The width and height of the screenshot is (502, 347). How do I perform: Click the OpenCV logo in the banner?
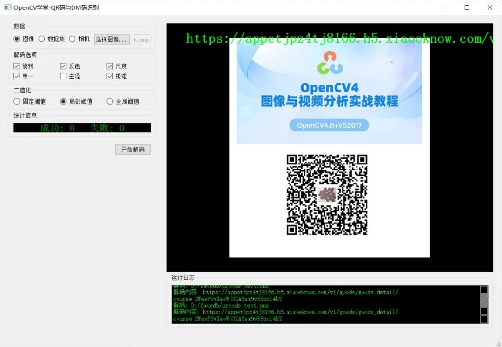330,63
